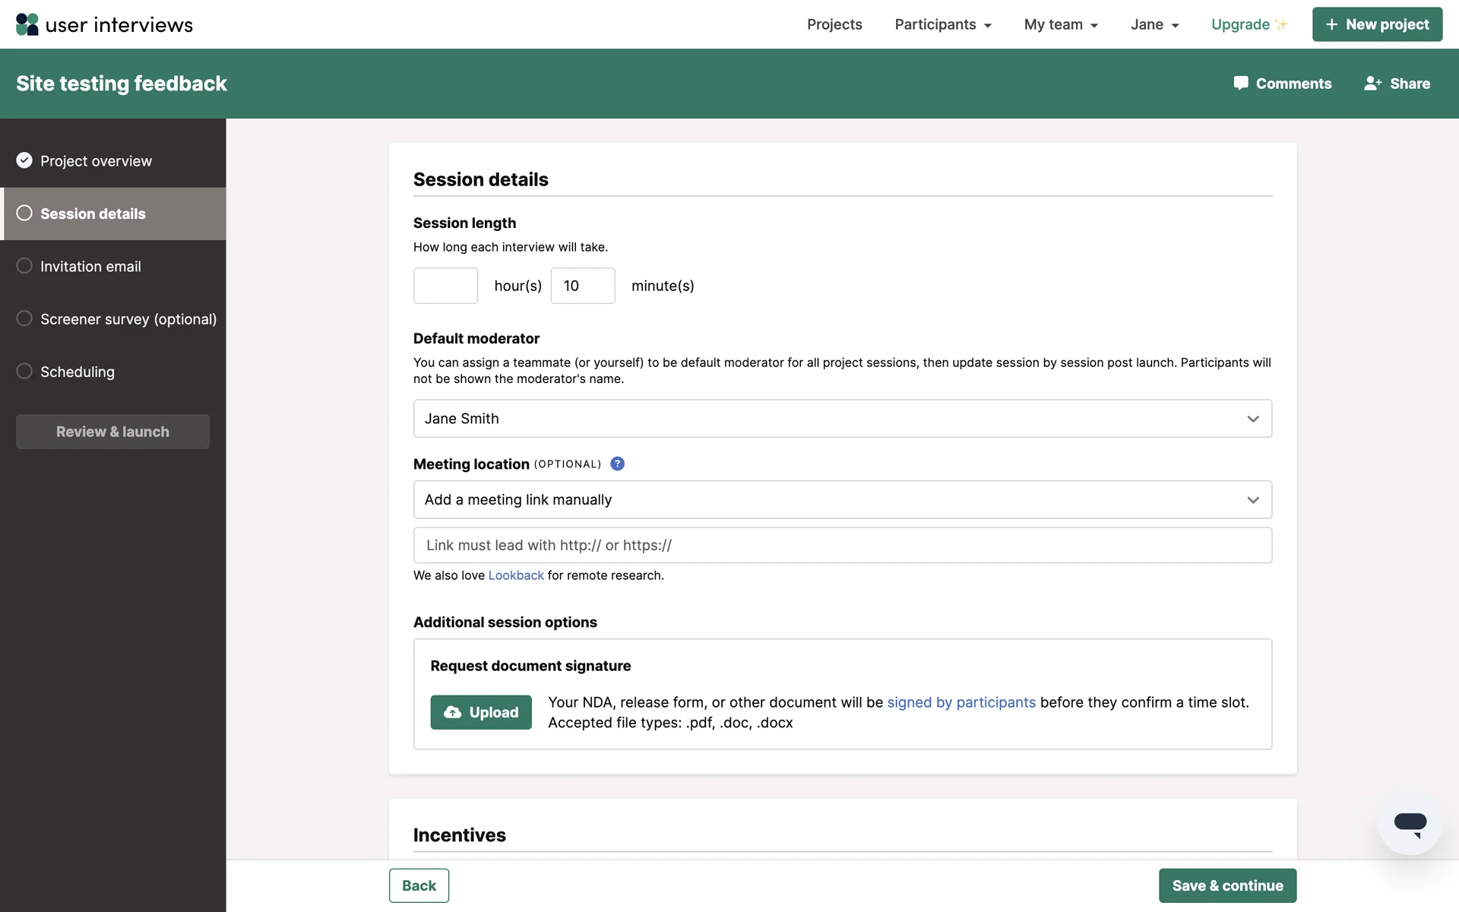Click Save & continue button
Image resolution: width=1459 pixels, height=912 pixels.
click(1227, 885)
